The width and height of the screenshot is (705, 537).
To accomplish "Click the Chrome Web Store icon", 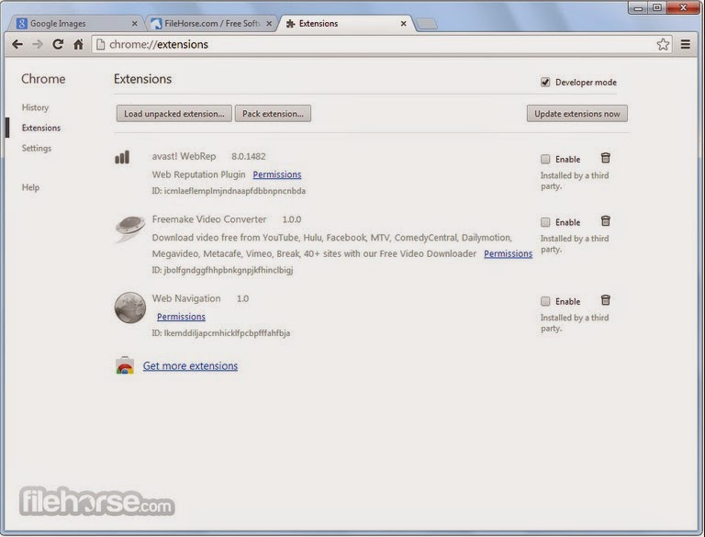I will (125, 365).
